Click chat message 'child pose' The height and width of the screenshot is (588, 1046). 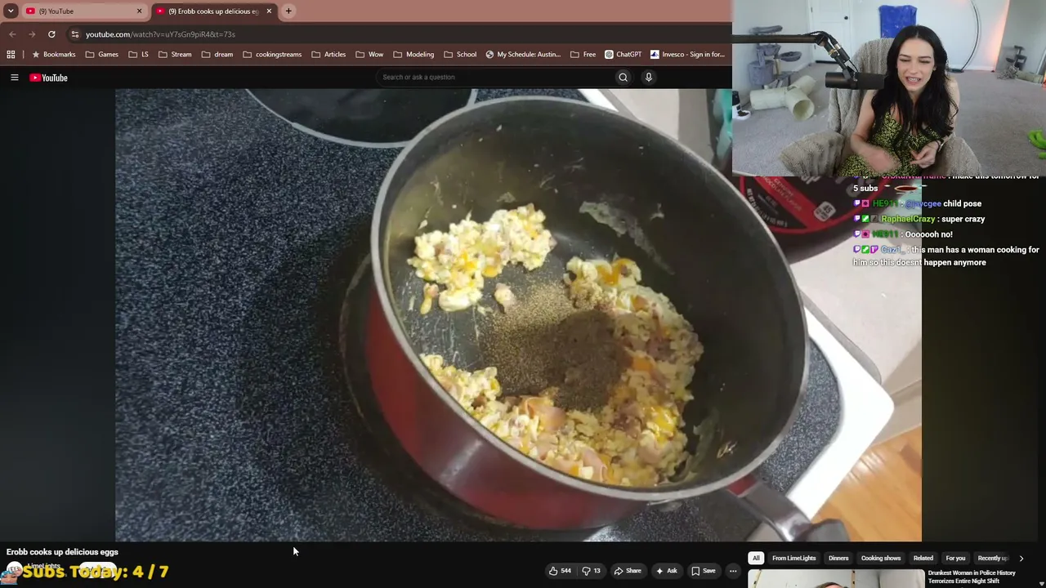918,203
